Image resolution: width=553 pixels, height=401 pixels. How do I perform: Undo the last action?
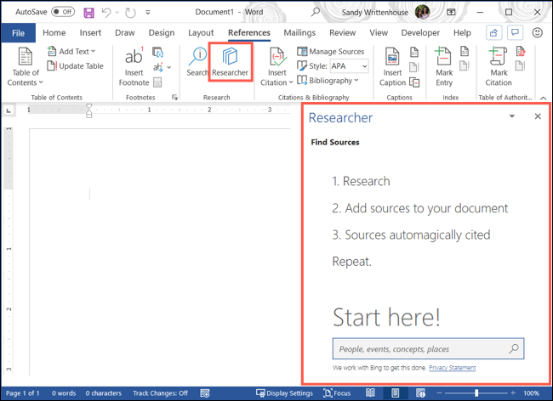click(x=106, y=13)
